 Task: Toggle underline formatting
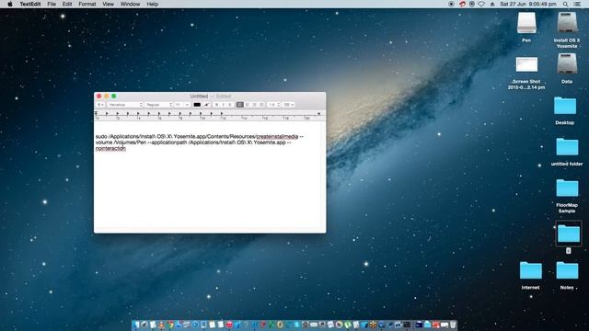point(230,105)
